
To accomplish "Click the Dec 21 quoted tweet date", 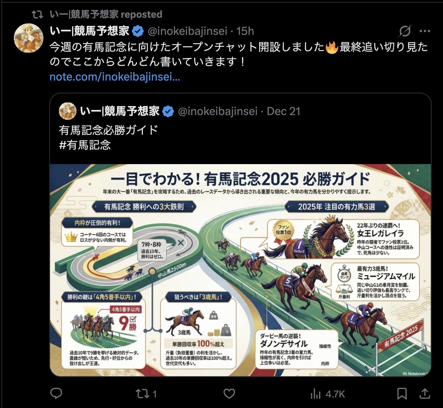I will 283,111.
